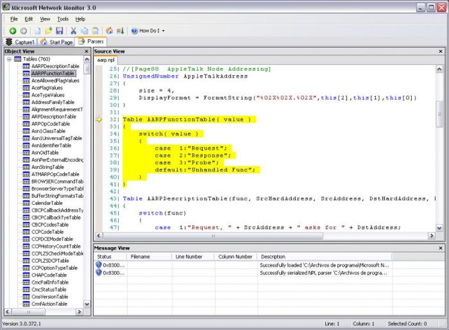Click the Open folder toolbar icon
The height and width of the screenshot is (330, 449).
[x=48, y=31]
